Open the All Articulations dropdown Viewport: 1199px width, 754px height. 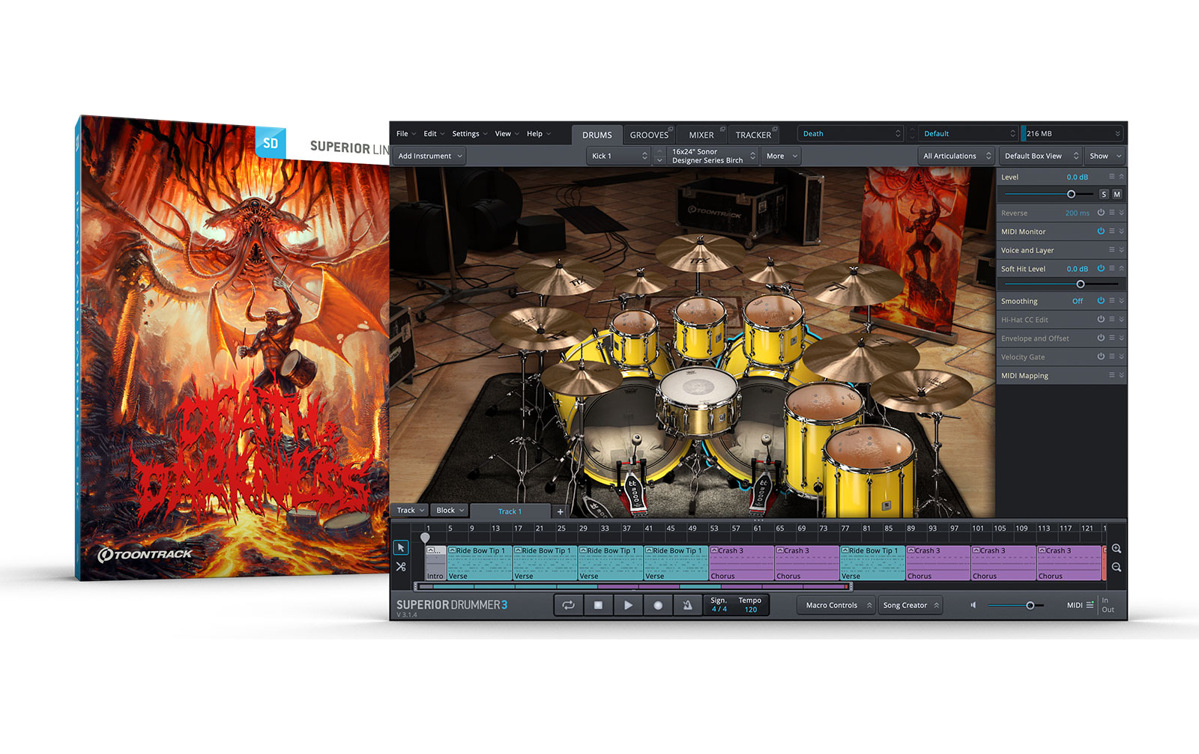tap(957, 156)
